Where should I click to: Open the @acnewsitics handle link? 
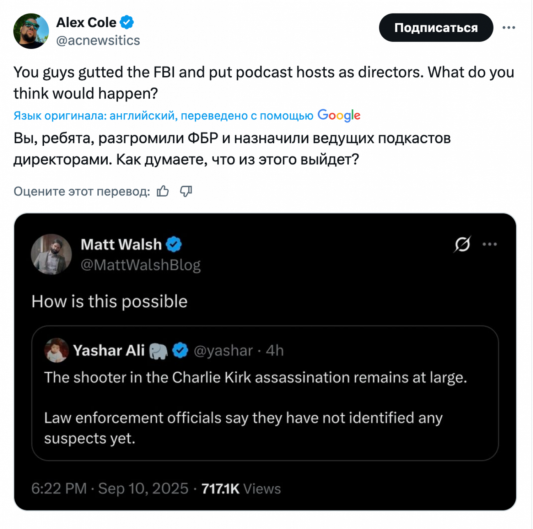pos(98,41)
